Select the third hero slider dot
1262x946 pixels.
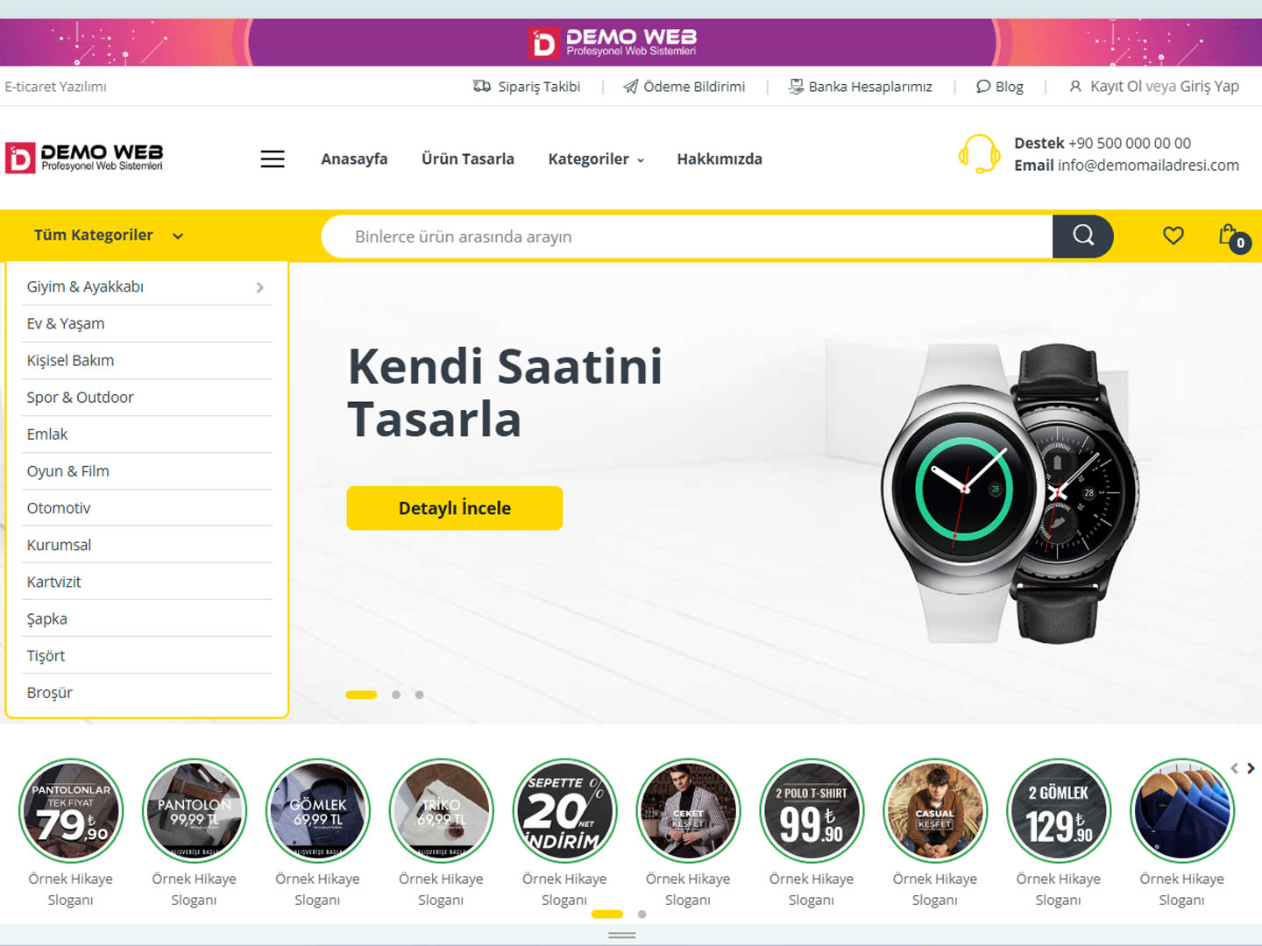tap(419, 695)
